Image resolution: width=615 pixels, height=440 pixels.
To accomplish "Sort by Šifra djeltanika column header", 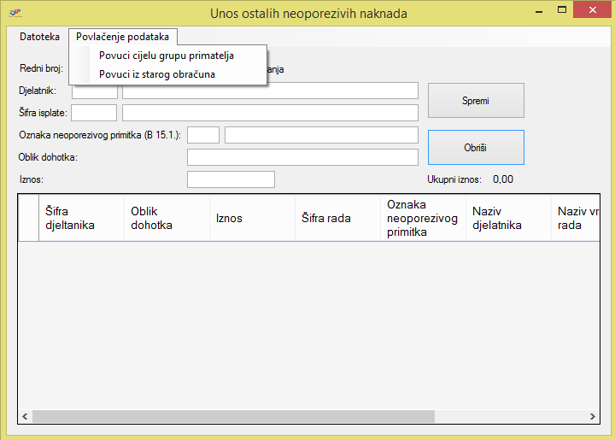I will pos(81,218).
